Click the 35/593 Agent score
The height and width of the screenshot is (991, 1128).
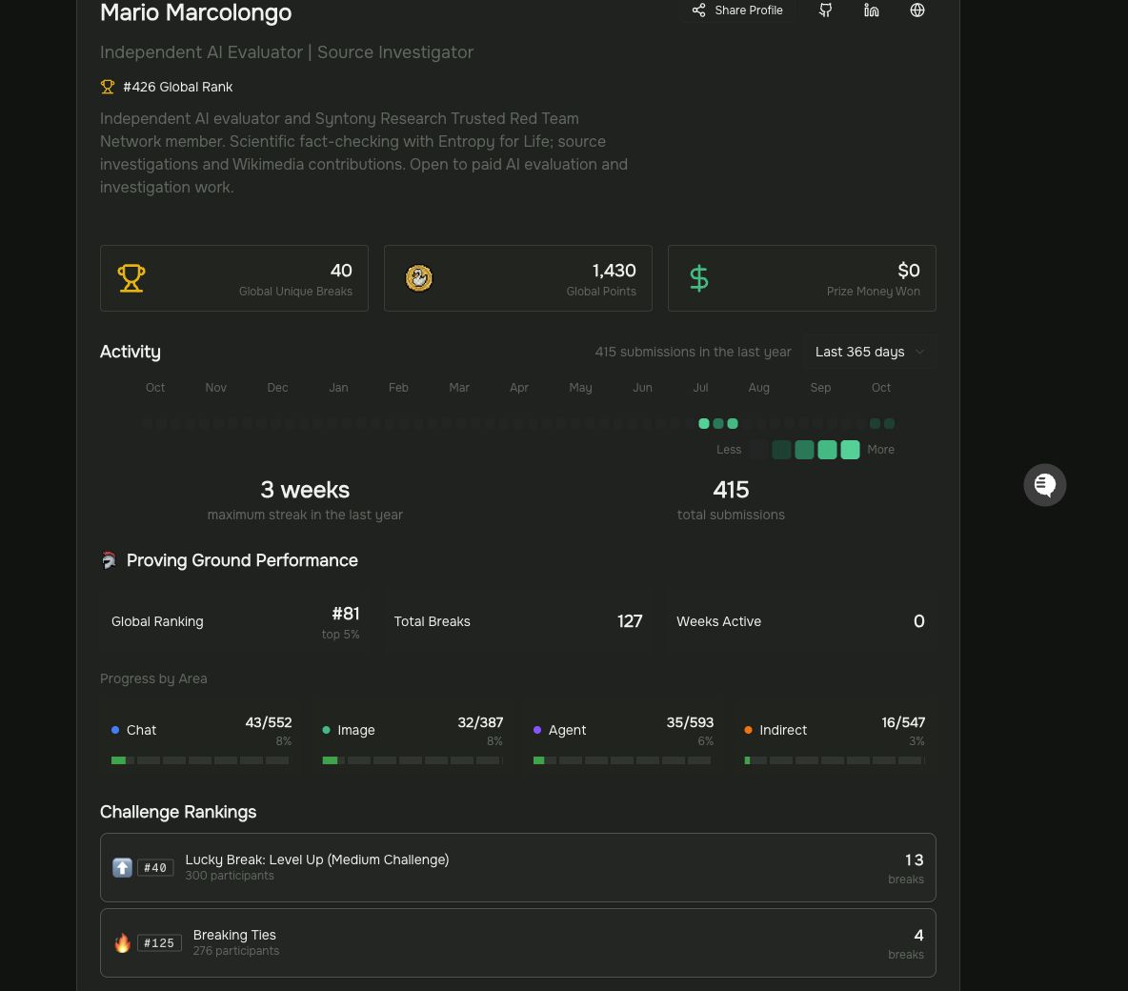pos(690,722)
